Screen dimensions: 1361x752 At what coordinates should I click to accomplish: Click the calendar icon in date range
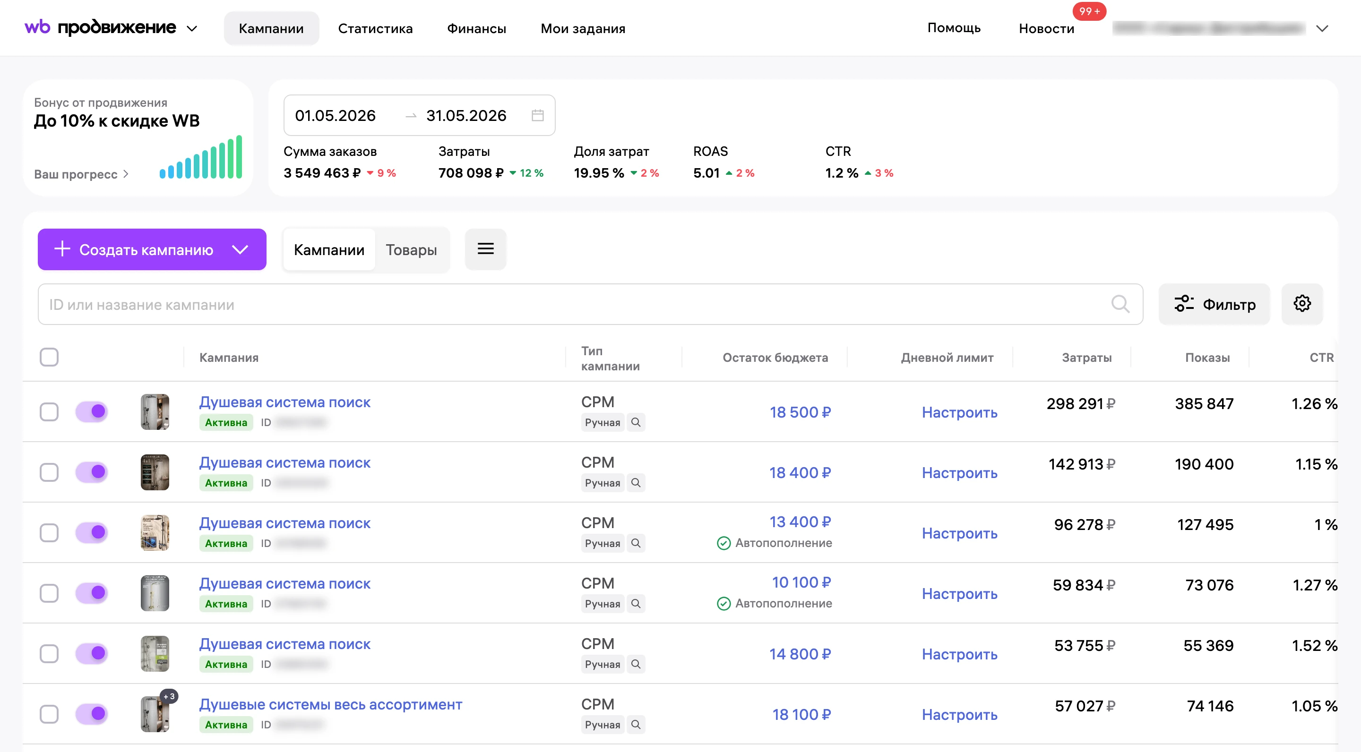coord(537,115)
